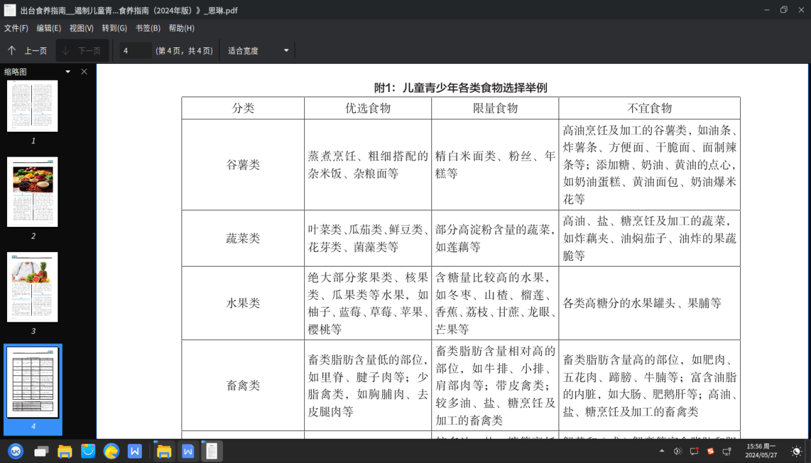The height and width of the screenshot is (463, 811).
Task: Click the cell starting 部分高淀粉含量的蔬菜
Action: (495, 239)
